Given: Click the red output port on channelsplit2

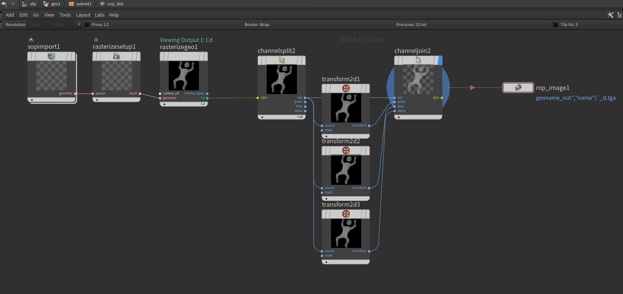Looking at the screenshot, I should 305,97.
